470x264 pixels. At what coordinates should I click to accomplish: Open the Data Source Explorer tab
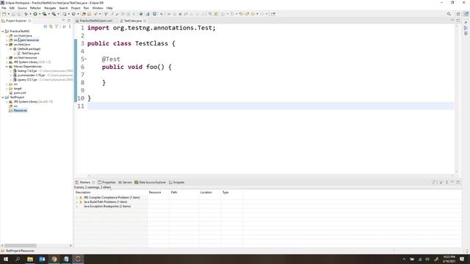pos(150,182)
